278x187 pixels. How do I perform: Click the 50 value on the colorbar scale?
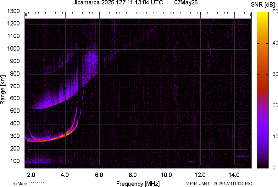(275, 12)
